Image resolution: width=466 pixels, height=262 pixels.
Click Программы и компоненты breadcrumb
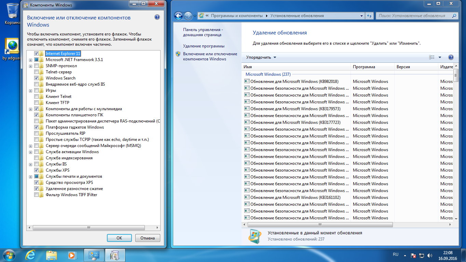tap(237, 16)
